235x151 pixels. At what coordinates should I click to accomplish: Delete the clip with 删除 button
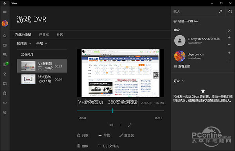pyautogui.click(x=83, y=146)
